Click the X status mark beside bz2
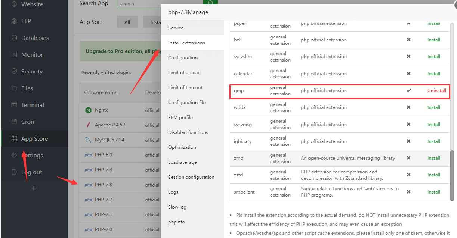Screen dimensions: 457x238 pyautogui.click(x=408, y=40)
